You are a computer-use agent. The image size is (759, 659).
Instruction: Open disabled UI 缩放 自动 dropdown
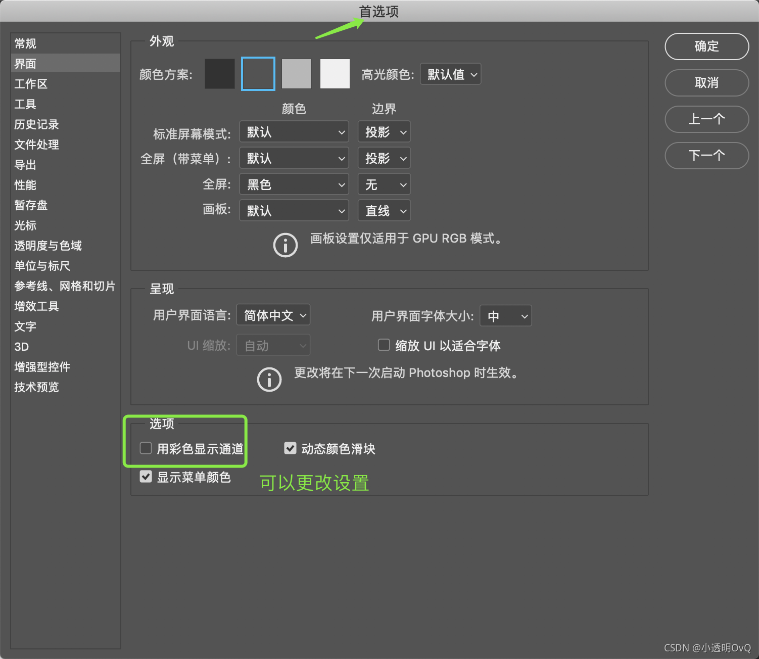(273, 346)
